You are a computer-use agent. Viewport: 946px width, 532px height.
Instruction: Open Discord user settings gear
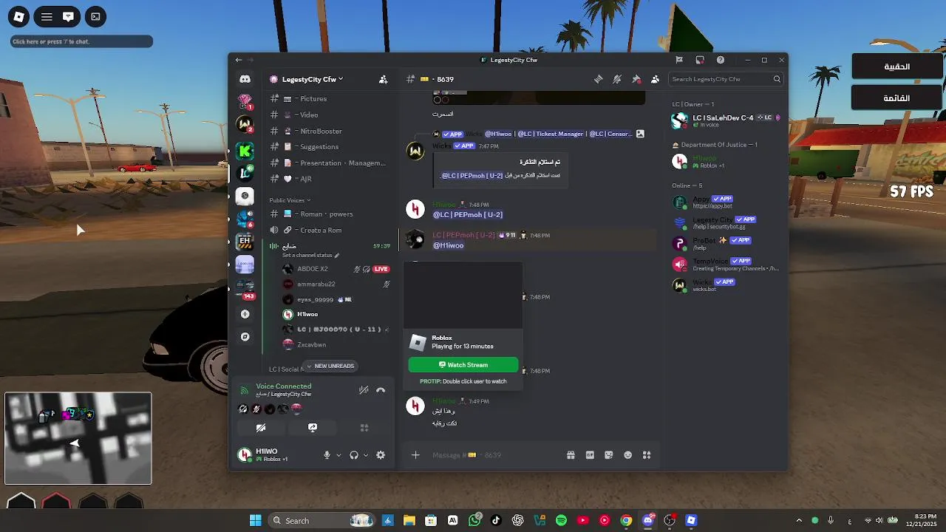click(381, 455)
